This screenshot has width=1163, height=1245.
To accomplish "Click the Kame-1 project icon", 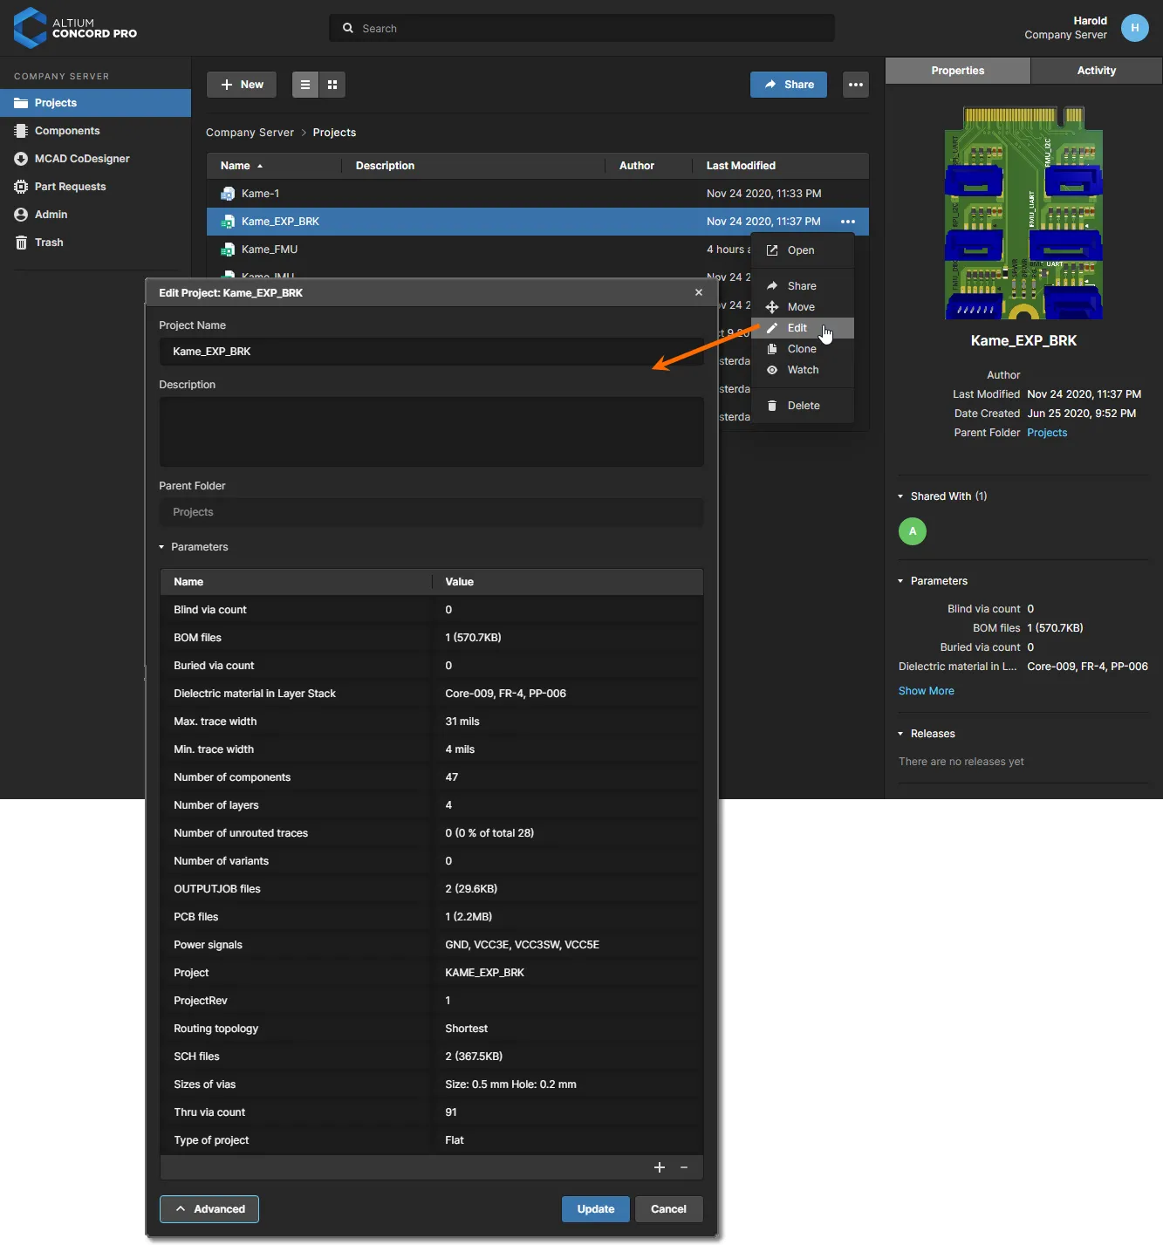I will point(228,194).
